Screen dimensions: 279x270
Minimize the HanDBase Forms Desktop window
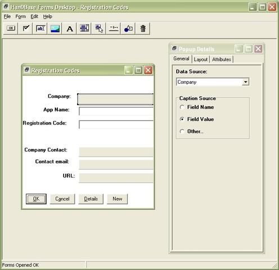(x=253, y=7)
